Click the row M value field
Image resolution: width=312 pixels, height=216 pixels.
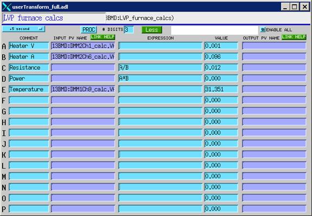221,176
